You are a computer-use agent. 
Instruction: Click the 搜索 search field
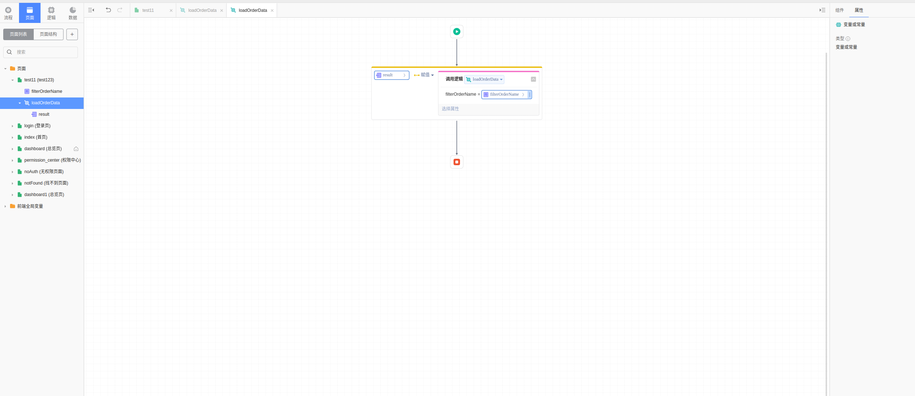click(x=41, y=52)
